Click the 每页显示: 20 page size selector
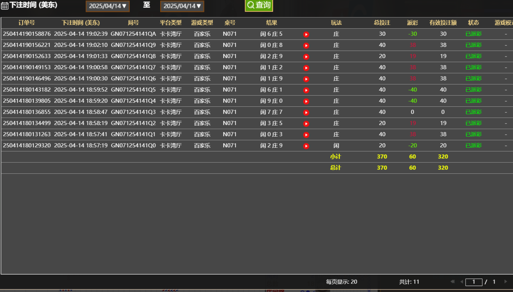Screen dimensions: 513x292 coord(342,282)
